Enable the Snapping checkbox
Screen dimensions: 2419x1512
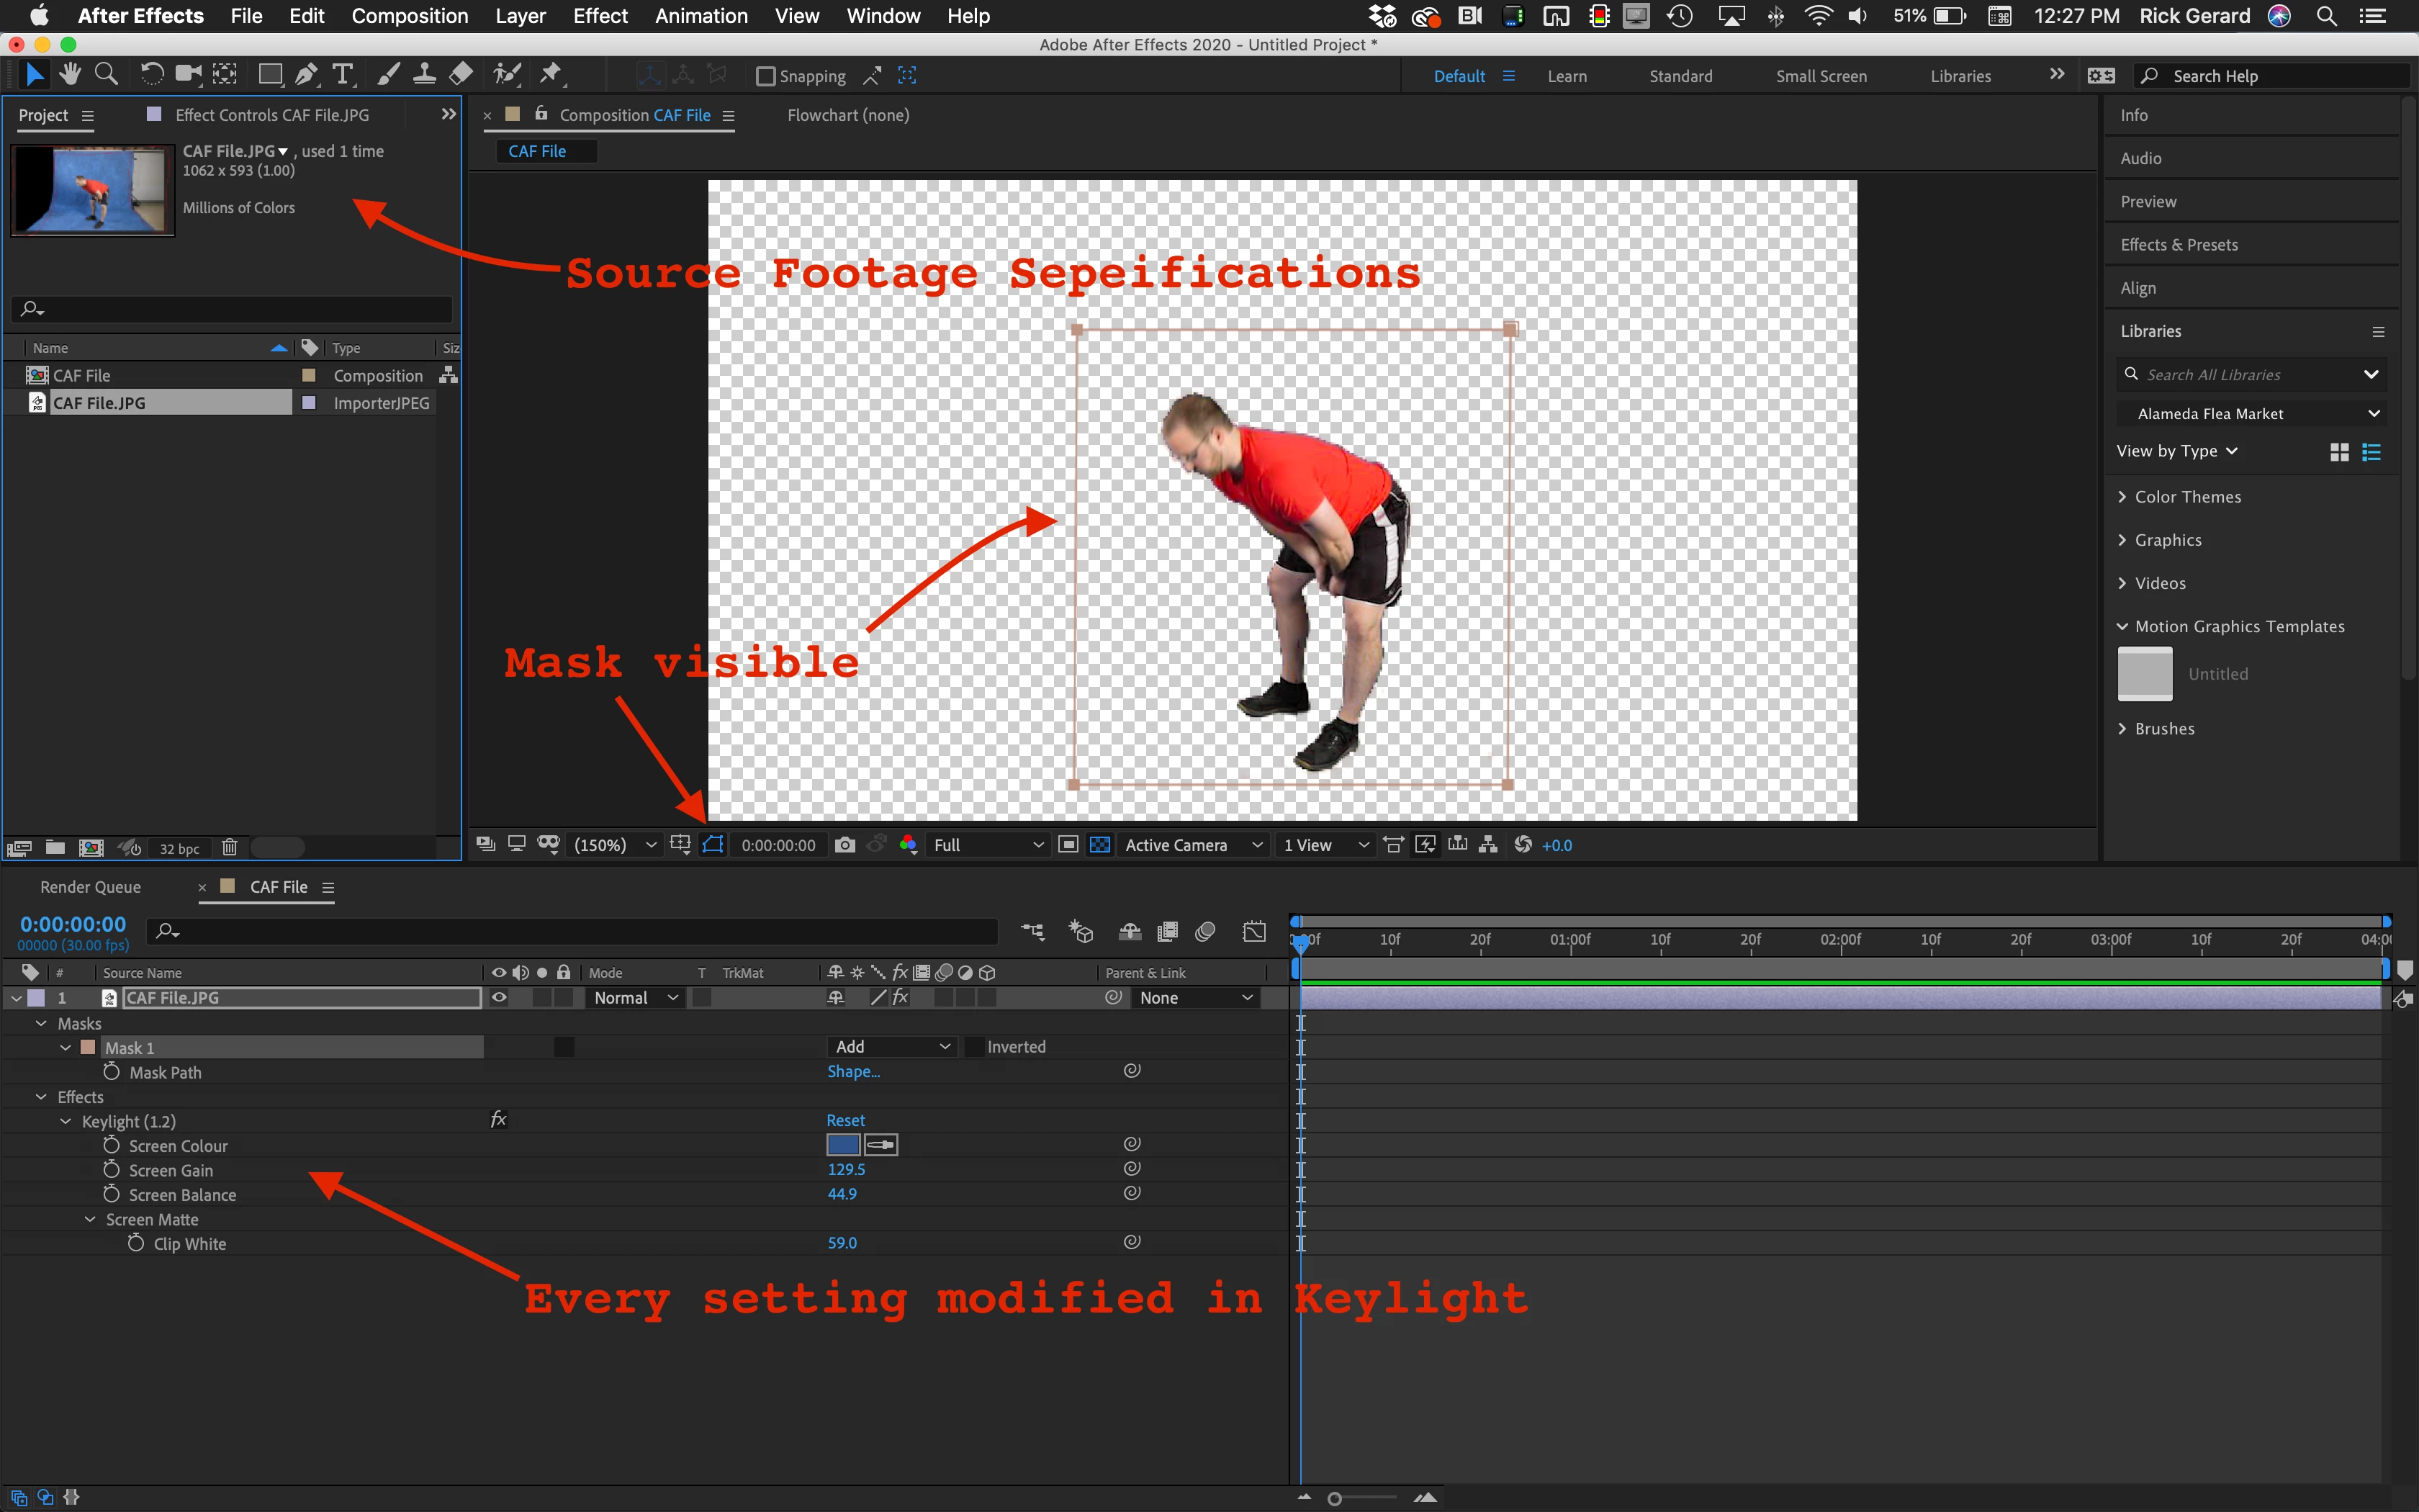point(766,76)
